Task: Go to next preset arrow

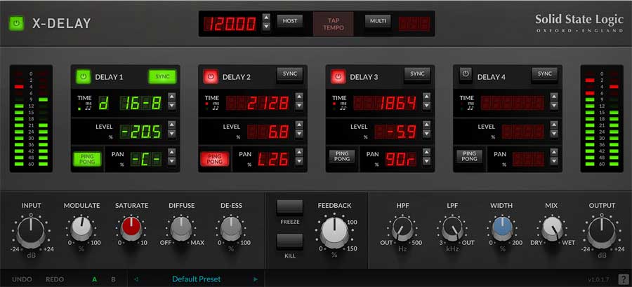Action: (255, 279)
